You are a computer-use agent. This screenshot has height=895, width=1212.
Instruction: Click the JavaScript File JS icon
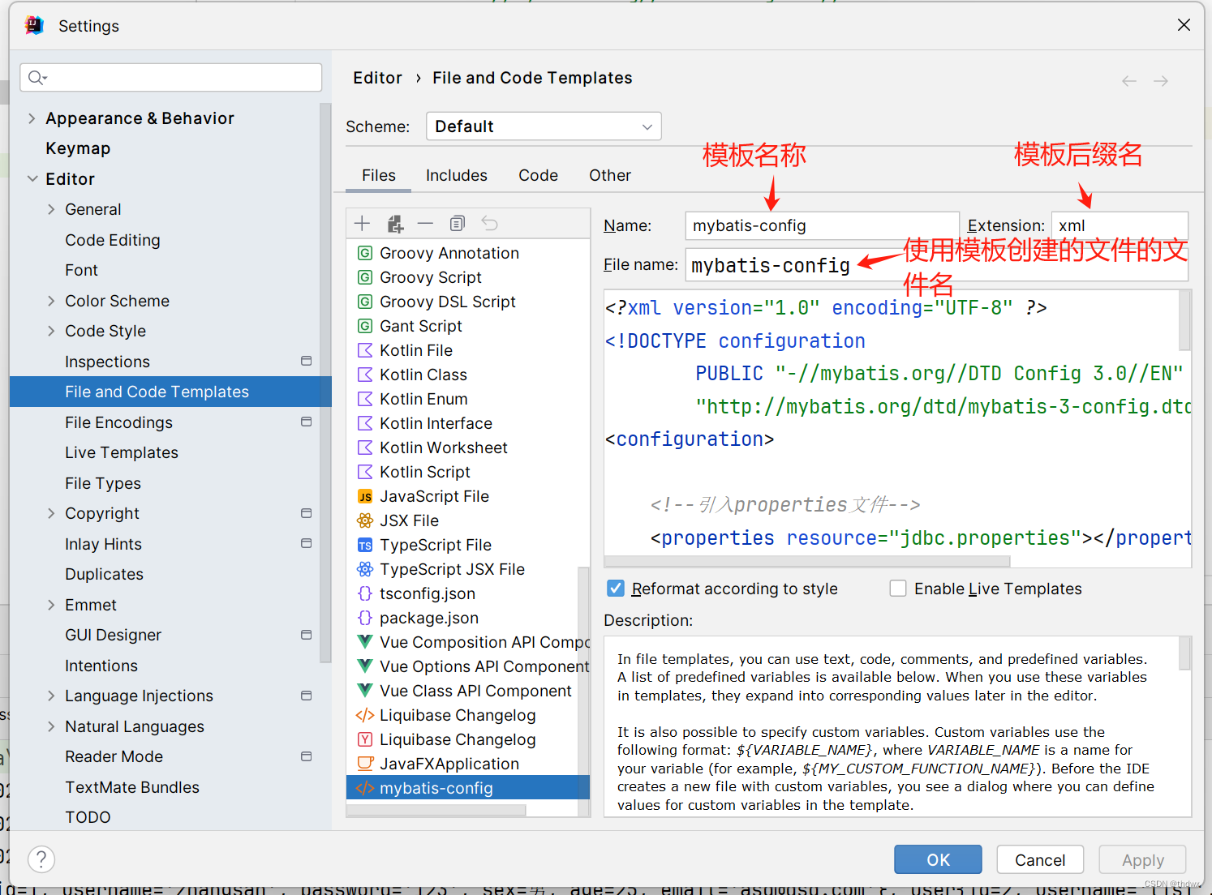(365, 496)
